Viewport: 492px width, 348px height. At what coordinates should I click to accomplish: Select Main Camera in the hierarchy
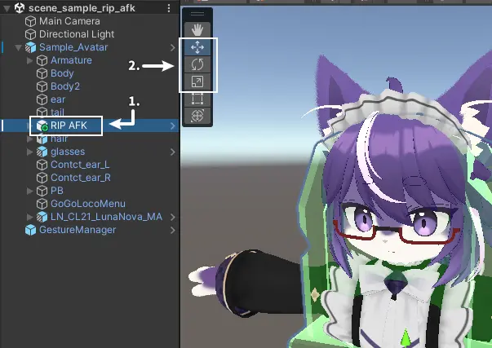coord(69,21)
